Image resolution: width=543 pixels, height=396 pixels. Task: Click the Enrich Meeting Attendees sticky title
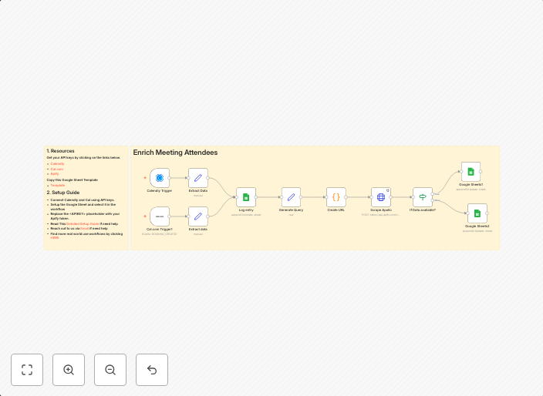pyautogui.click(x=175, y=153)
